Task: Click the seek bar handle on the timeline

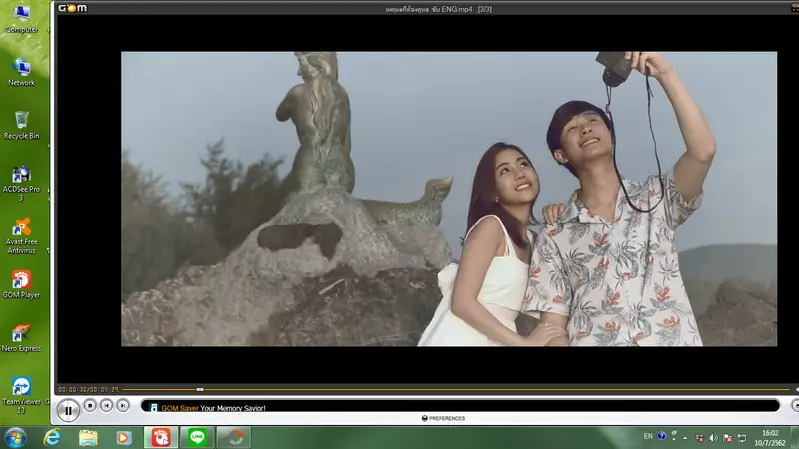Action: tap(200, 389)
